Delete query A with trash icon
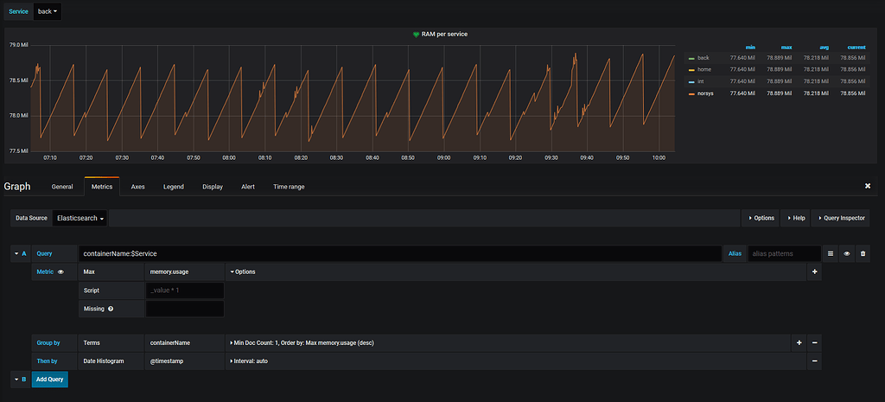Viewport: 885px width, 402px height. coord(863,253)
